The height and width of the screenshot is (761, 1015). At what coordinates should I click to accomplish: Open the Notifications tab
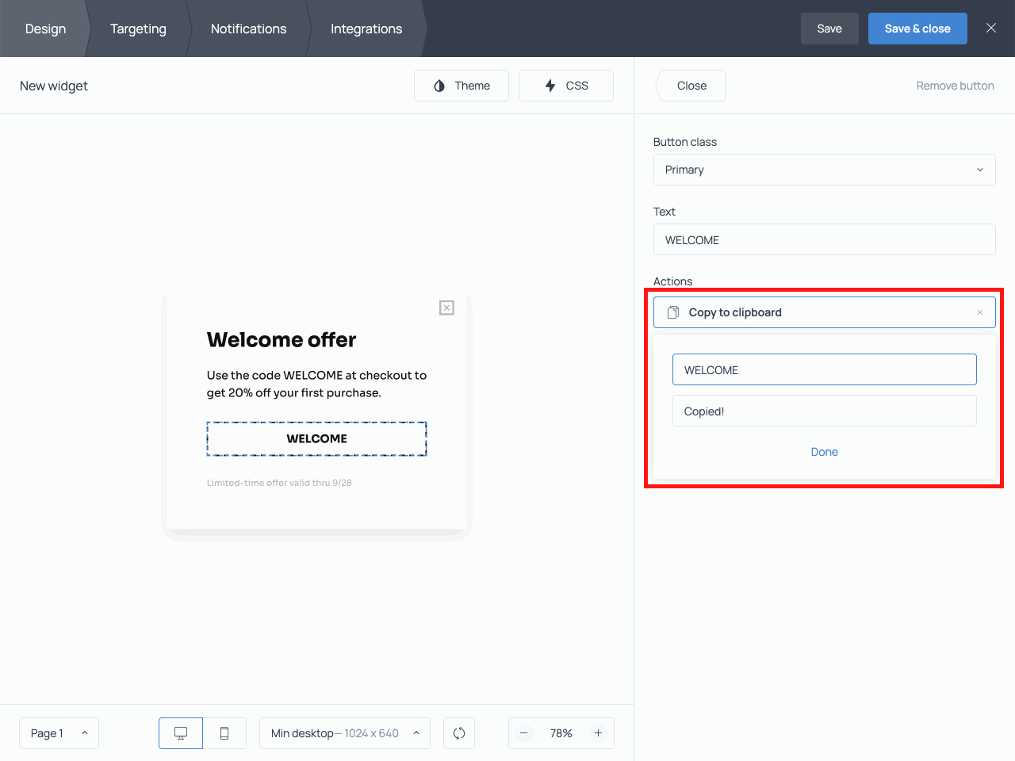coord(248,29)
